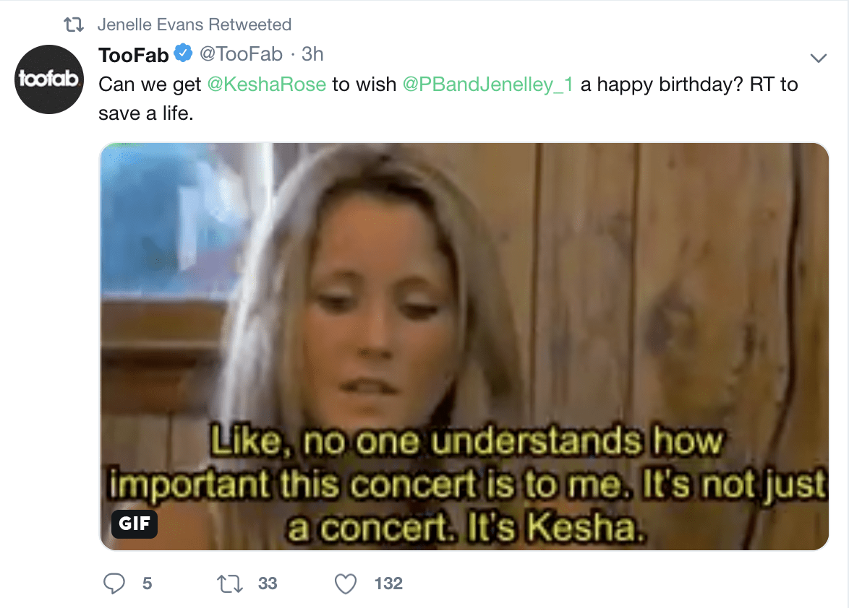
Task: Retweet the TooFab tweet
Action: (x=229, y=583)
